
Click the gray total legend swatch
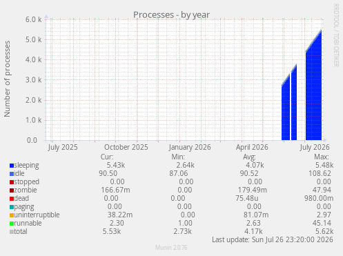coord(12,232)
